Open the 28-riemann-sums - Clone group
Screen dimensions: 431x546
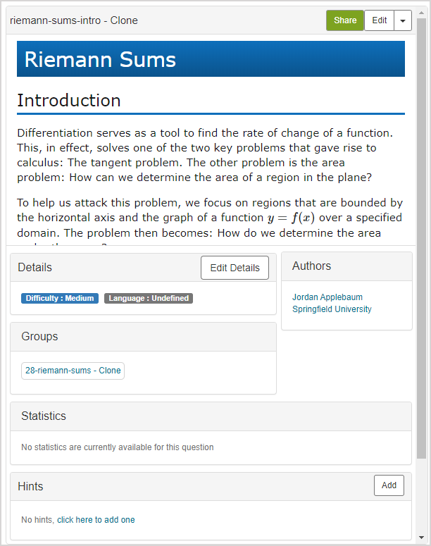73,371
